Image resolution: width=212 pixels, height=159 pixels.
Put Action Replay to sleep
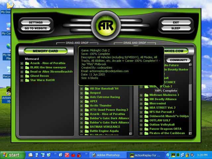176,28
